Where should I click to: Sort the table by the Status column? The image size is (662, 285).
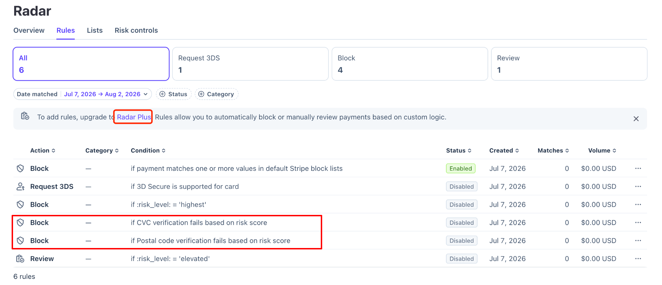pos(459,150)
